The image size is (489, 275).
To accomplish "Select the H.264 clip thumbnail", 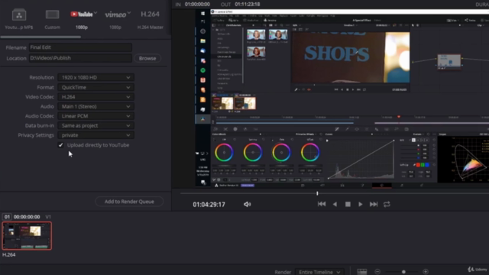I will [x=27, y=236].
